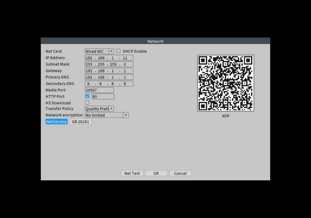Click the IP Address field
The width and height of the screenshot is (311, 218).
click(109, 58)
